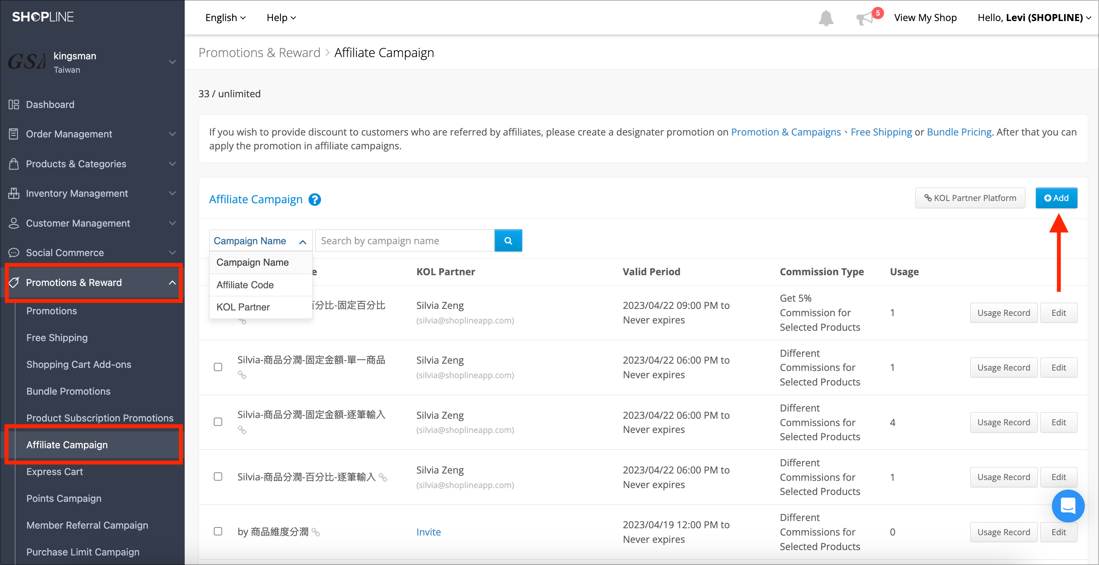The image size is (1099, 565).
Task: Click the search by campaign name field
Action: [404, 241]
